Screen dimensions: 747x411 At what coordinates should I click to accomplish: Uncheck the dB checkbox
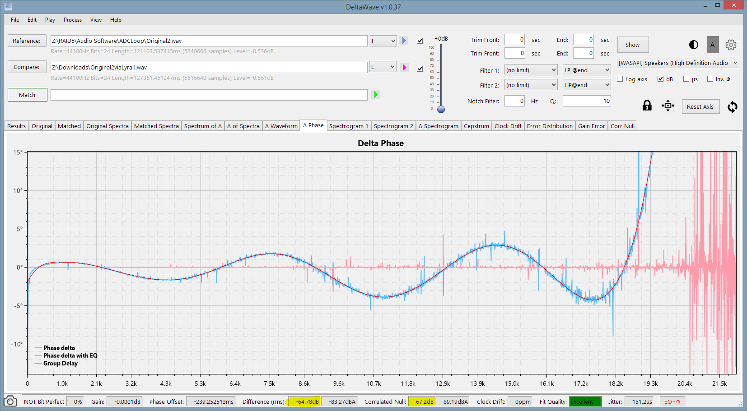pos(661,79)
